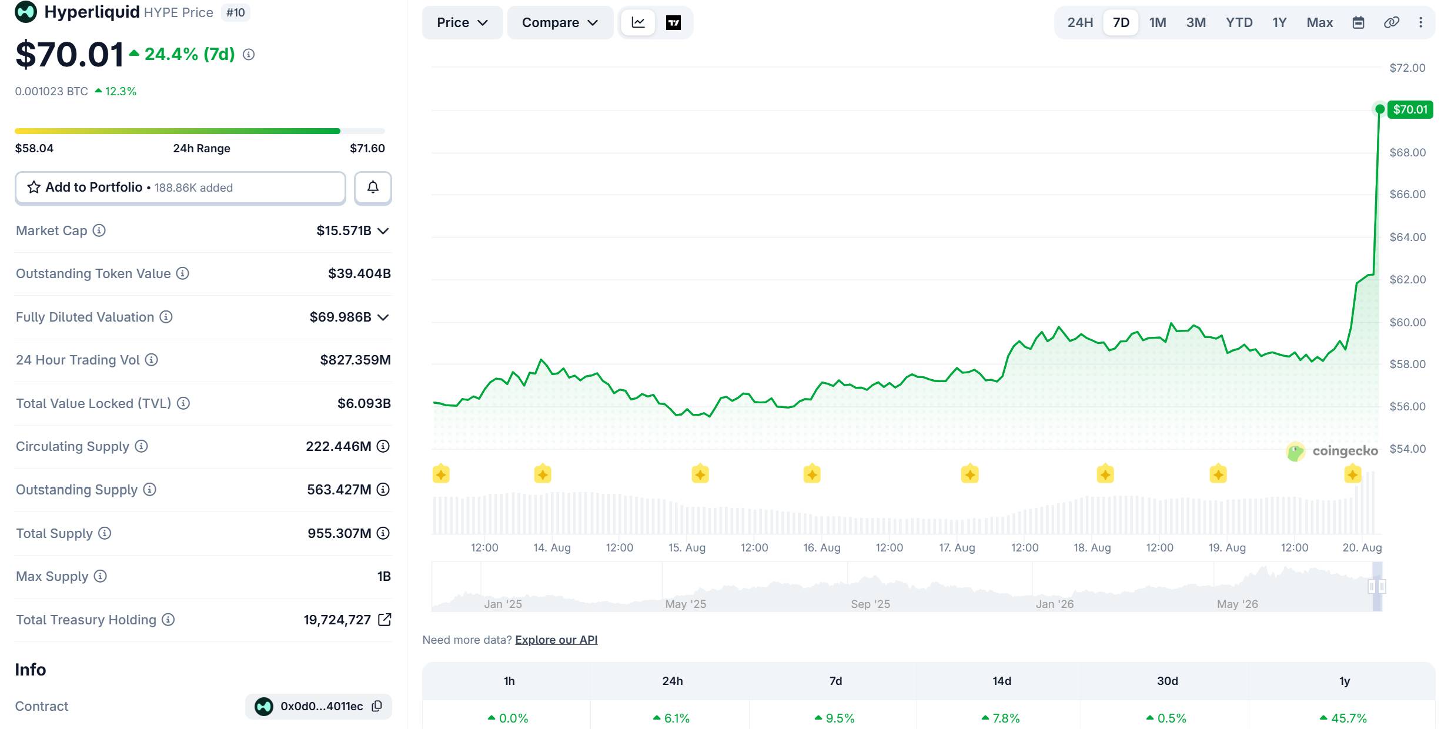Show Fully Diluted Valuation info tooltip

(166, 317)
